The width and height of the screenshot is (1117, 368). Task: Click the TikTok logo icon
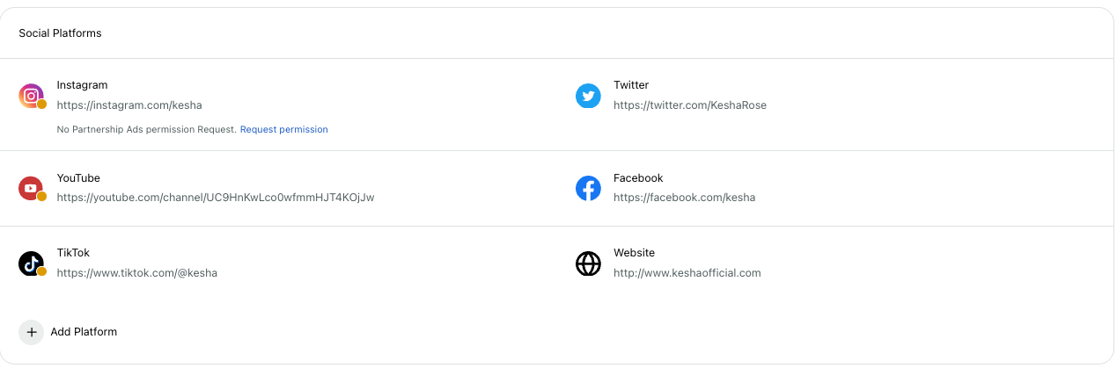click(x=32, y=263)
